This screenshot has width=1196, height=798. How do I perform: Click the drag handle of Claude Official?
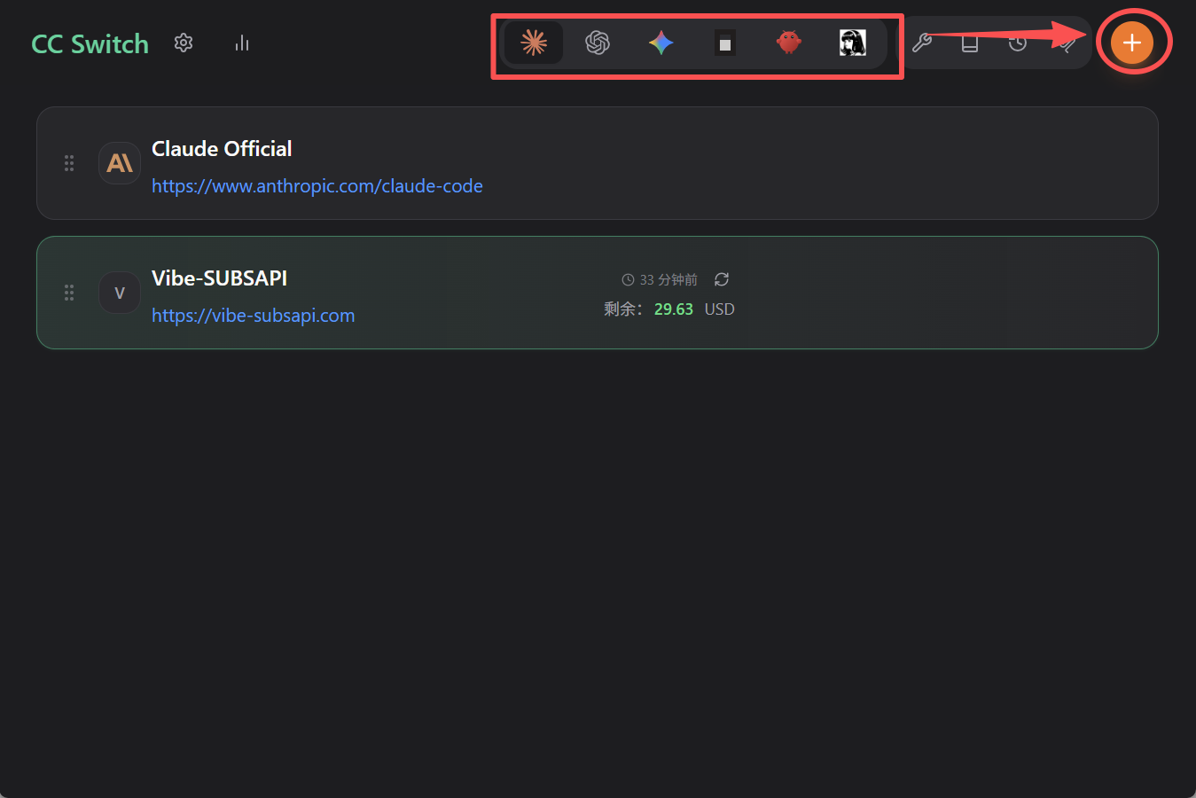69,163
